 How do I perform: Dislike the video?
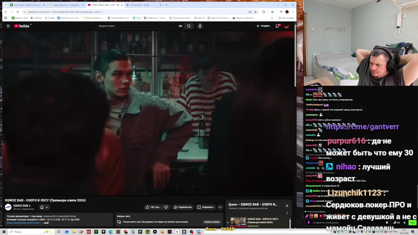(x=166, y=207)
